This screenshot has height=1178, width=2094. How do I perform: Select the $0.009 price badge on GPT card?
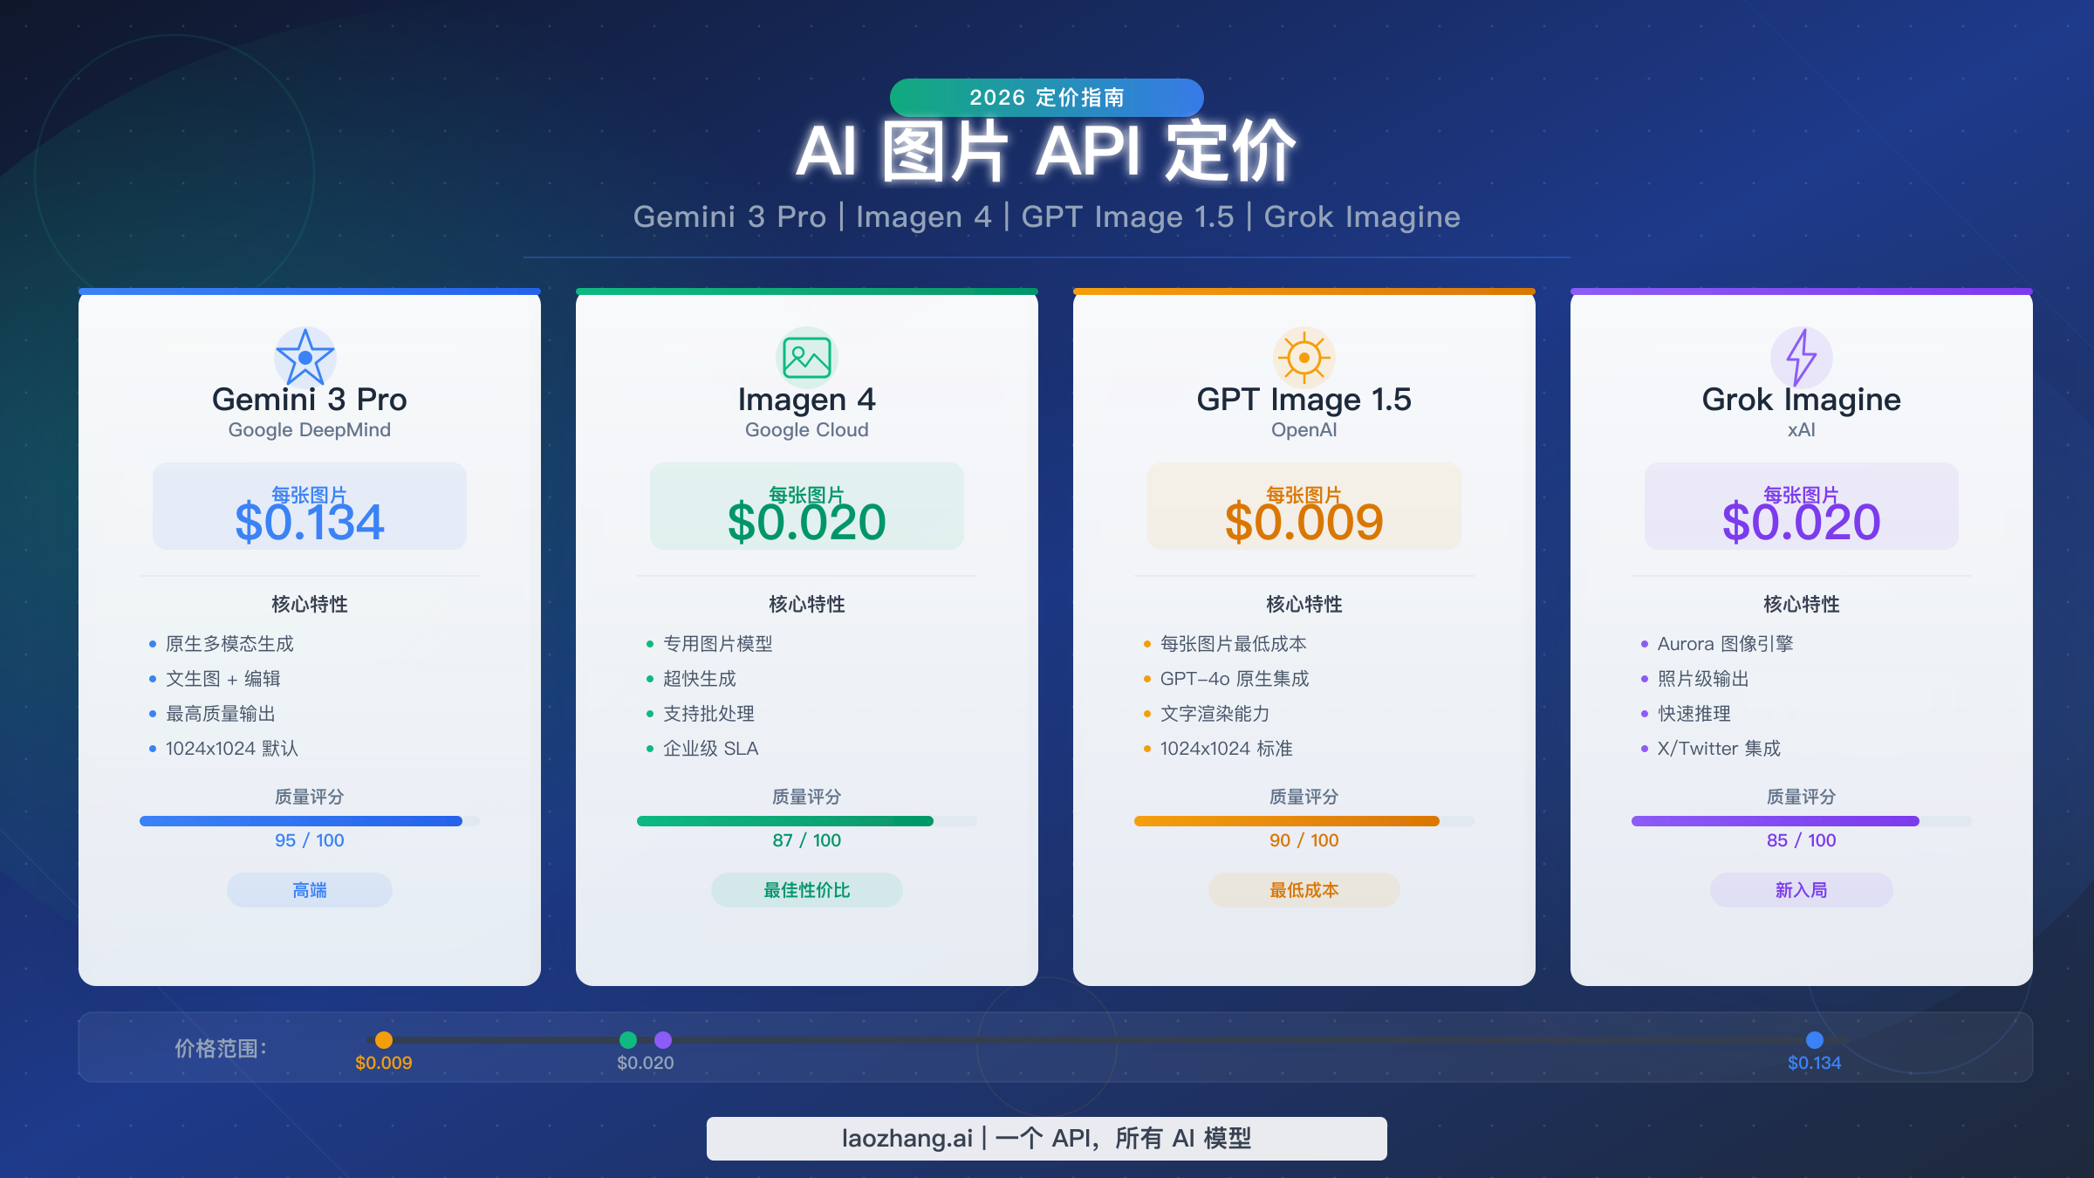[1303, 507]
